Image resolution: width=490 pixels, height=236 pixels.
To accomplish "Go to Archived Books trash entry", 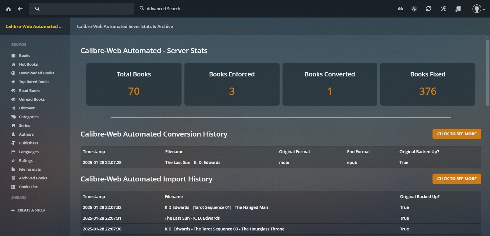I will tap(33, 178).
